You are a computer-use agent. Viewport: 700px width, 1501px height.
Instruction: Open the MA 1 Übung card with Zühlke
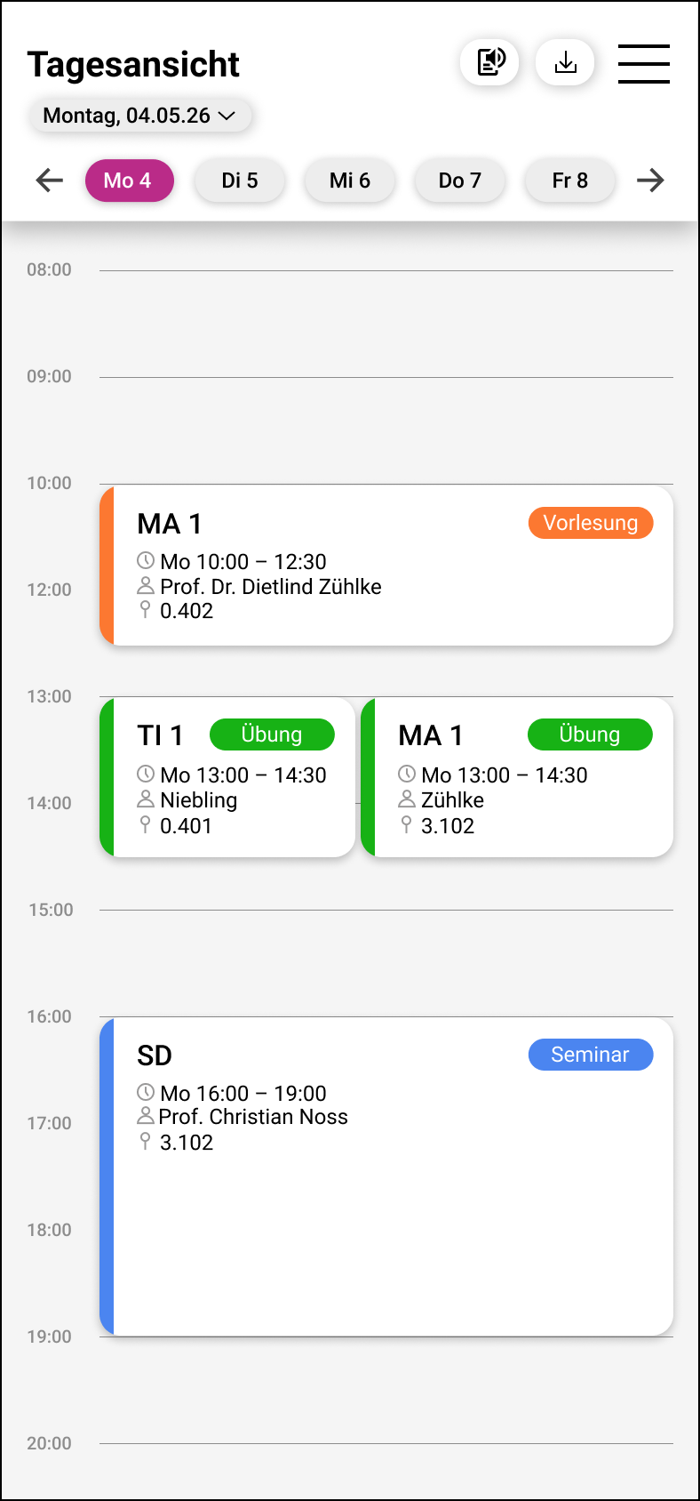517,777
